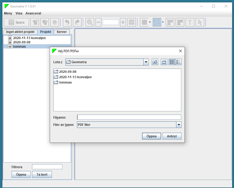Screen dimensions: 234x188
Task: Click the zoom out minus icon
Action: point(98,22)
